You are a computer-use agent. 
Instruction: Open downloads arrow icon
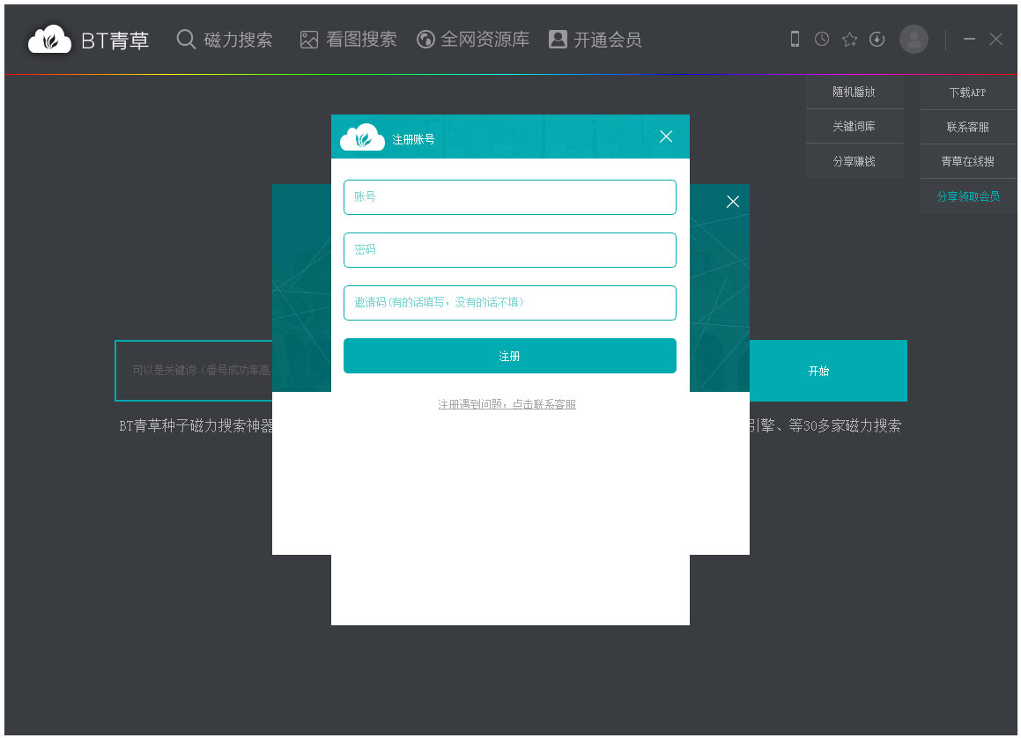(x=877, y=39)
